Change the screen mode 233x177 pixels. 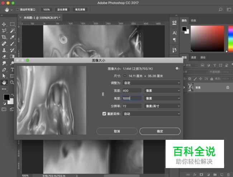(x=12, y=109)
